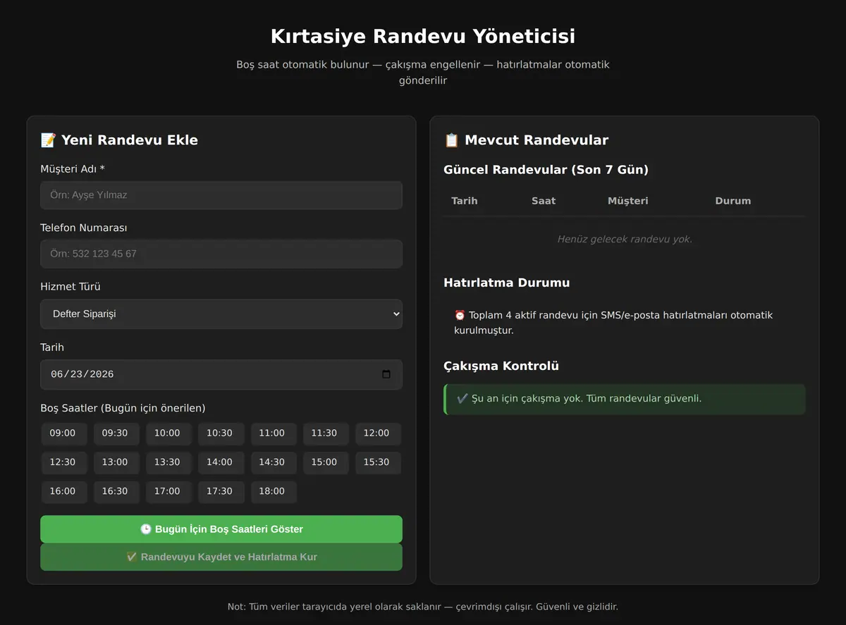The image size is (846, 625).
Task: Select the 18:00 time slot
Action: click(x=272, y=491)
